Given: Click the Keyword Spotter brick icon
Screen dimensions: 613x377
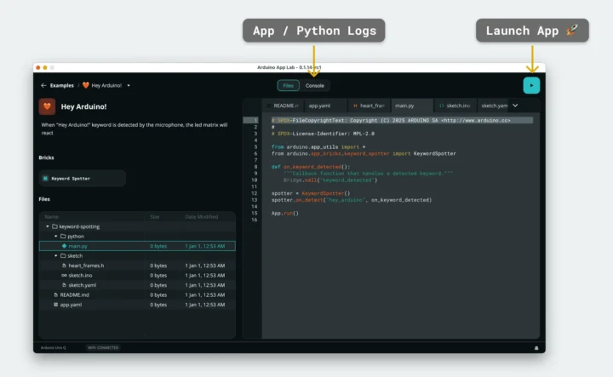Looking at the screenshot, I should click(x=45, y=179).
